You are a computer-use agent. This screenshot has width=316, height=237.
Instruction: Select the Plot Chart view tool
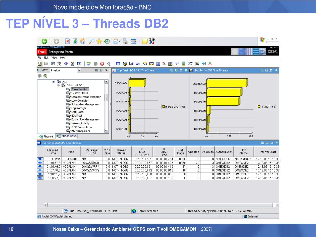tap(138, 64)
